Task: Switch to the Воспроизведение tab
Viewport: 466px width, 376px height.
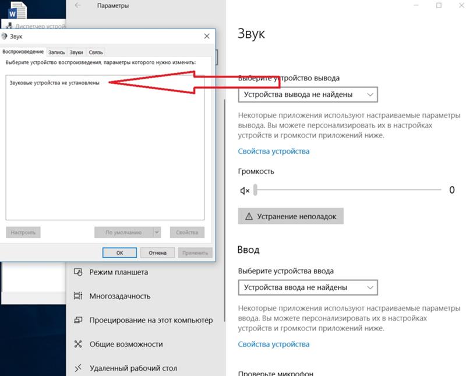Action: click(x=23, y=52)
